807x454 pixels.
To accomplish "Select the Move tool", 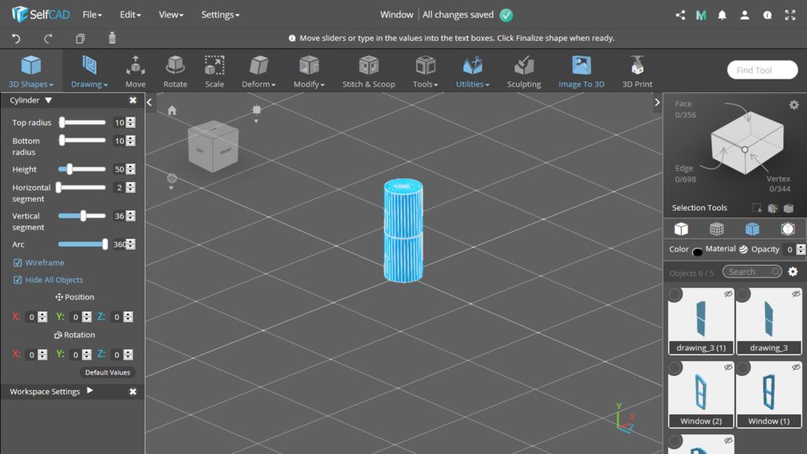I will [136, 71].
